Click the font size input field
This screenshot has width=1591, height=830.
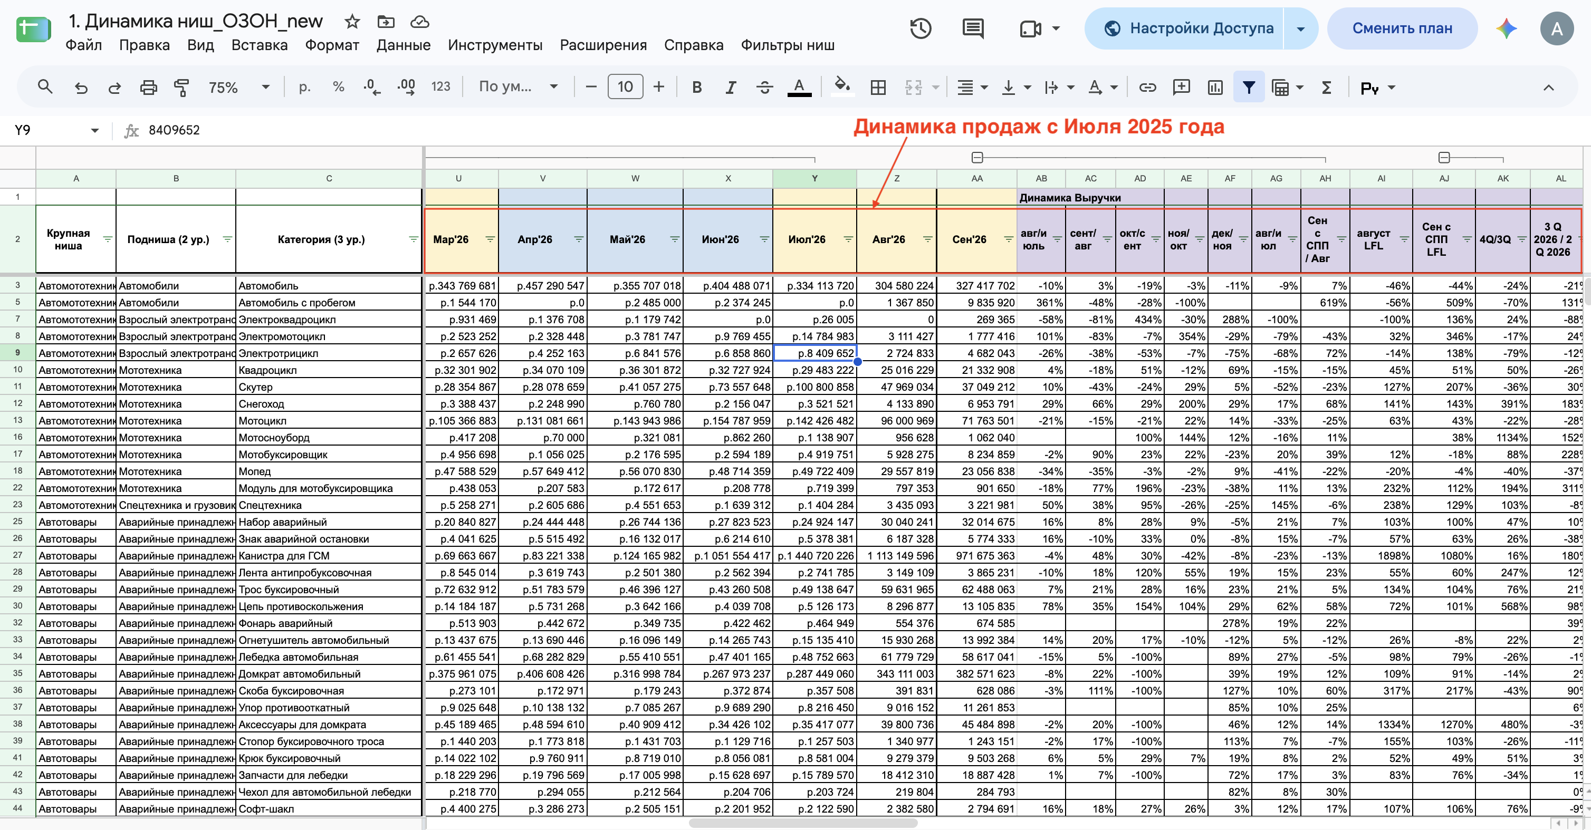coord(625,87)
